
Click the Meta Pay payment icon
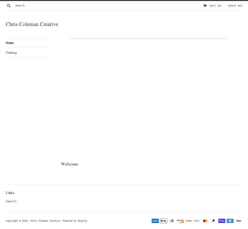189,221
